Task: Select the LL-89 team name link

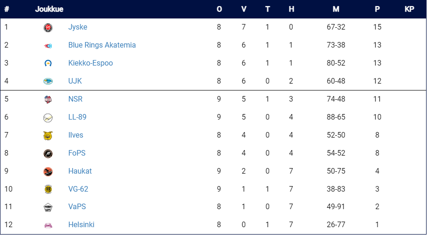Action: pyautogui.click(x=77, y=117)
